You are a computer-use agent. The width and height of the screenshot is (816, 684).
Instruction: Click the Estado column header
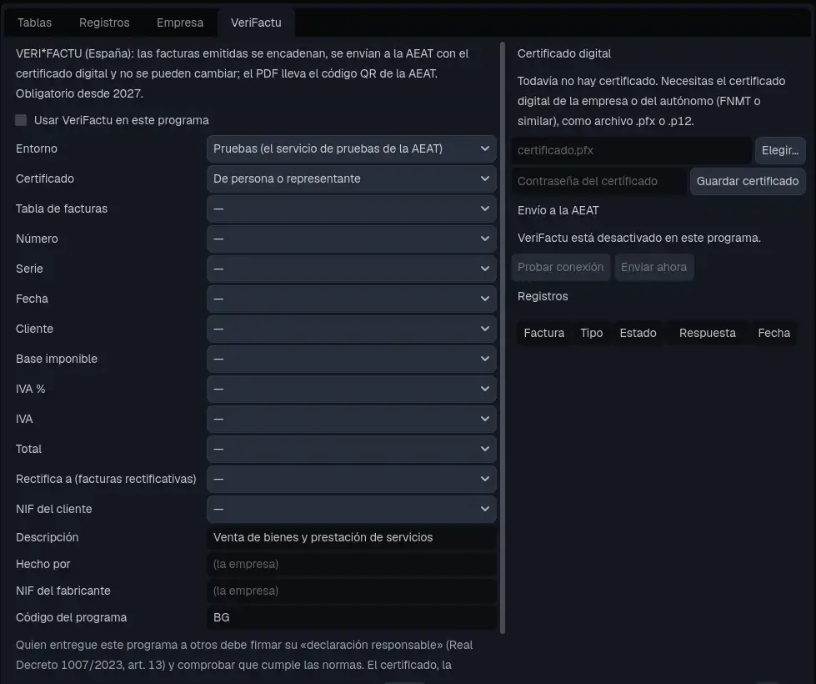638,334
